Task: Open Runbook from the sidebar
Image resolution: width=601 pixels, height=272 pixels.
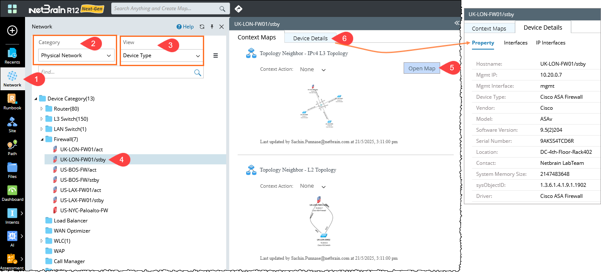Action: [12, 102]
